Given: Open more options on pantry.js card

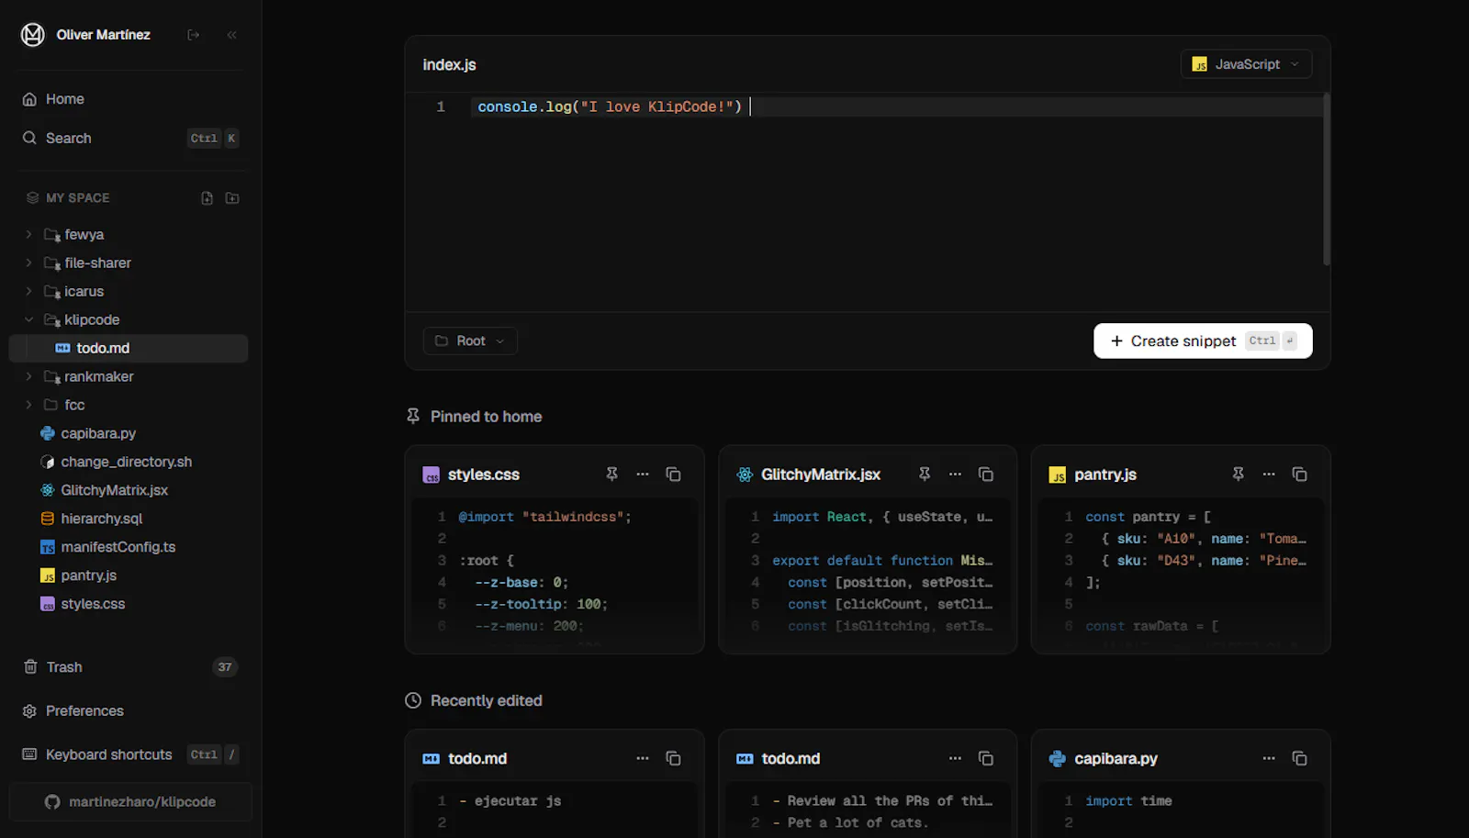Looking at the screenshot, I should coord(1269,475).
